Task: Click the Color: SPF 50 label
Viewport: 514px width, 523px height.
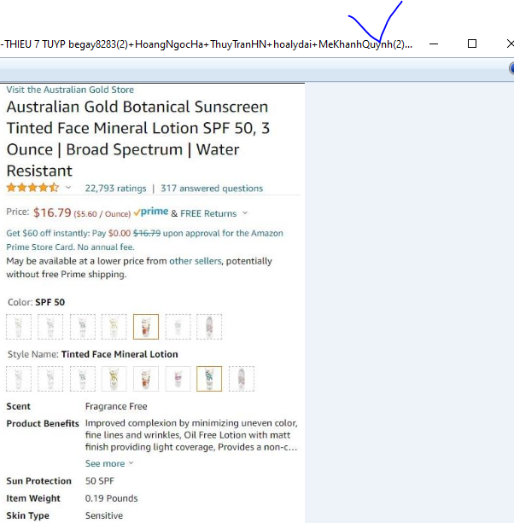Action: click(37, 302)
